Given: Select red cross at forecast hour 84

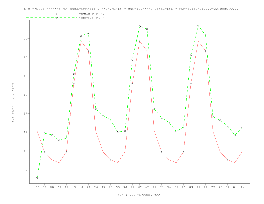Looking at the screenshot, I should click(242, 152).
